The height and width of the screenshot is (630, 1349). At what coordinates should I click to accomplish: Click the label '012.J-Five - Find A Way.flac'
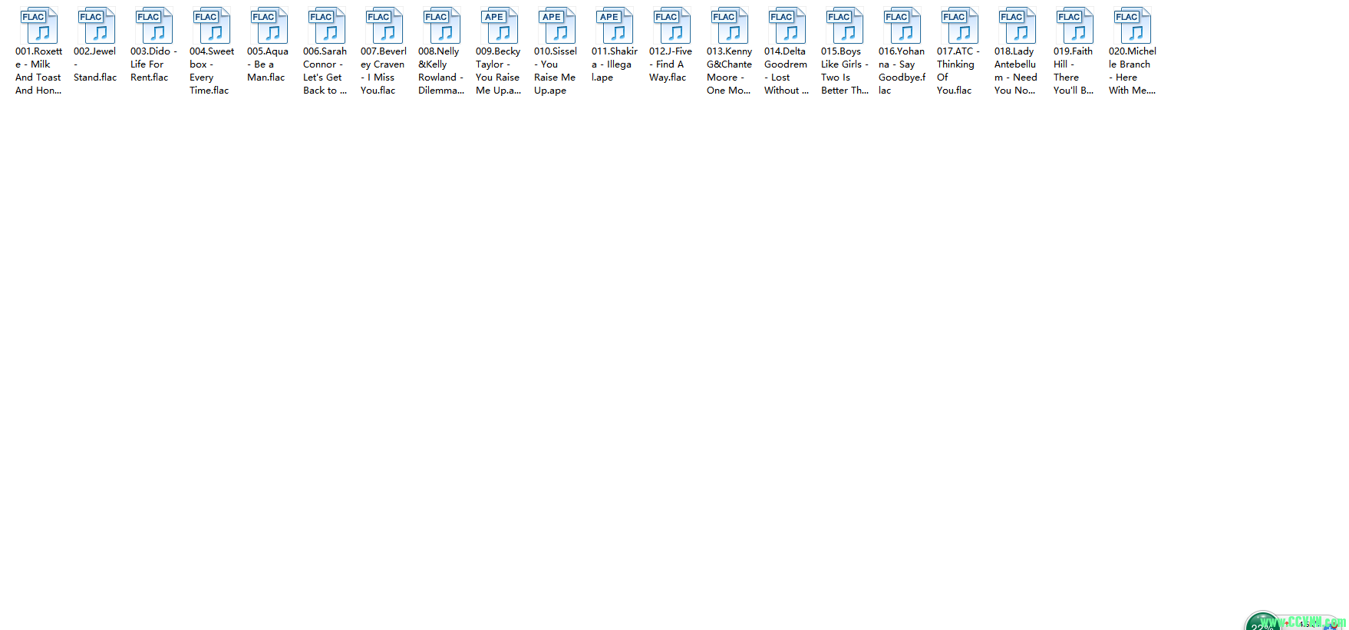point(671,64)
